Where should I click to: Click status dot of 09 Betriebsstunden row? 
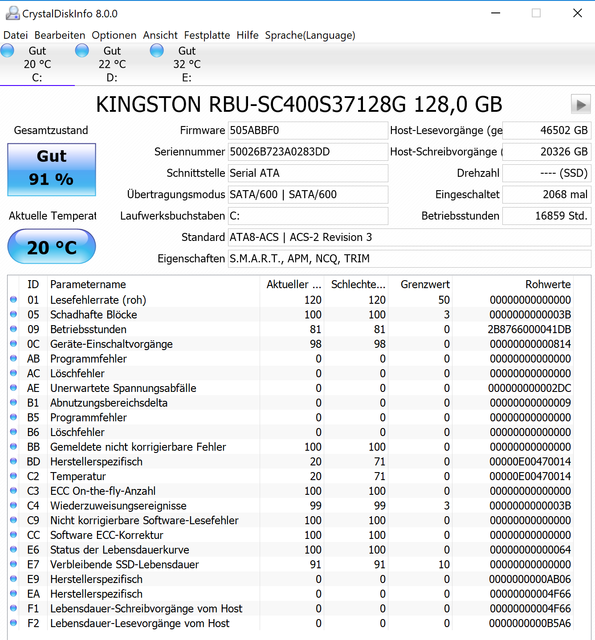click(13, 329)
